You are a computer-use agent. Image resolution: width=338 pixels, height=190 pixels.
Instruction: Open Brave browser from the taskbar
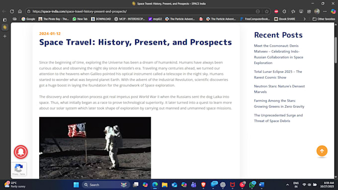203,185
